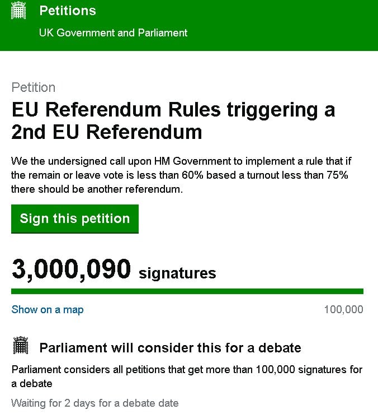Screen dimensions: 378x414
Task: Click the UK Government and Parliament subtitle
Action: pyautogui.click(x=113, y=32)
